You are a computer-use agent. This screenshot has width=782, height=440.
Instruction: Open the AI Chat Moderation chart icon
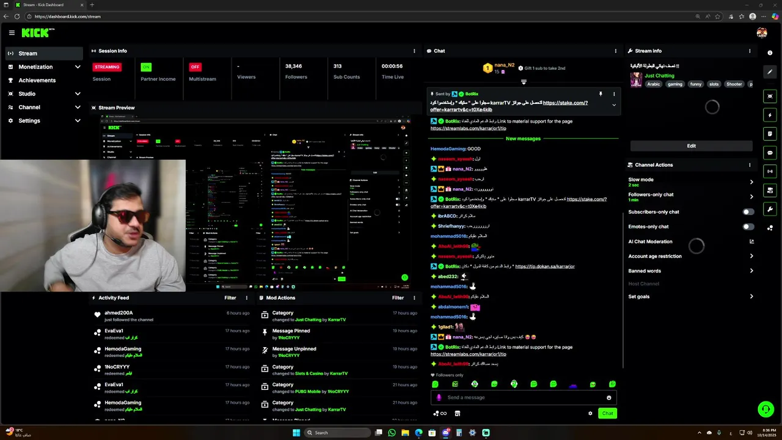(751, 241)
